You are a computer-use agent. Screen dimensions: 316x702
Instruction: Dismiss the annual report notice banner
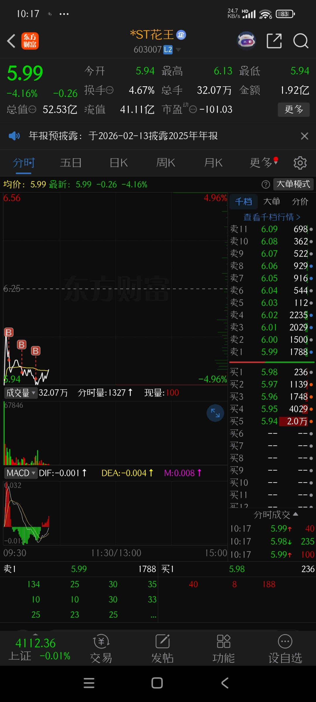click(x=305, y=136)
